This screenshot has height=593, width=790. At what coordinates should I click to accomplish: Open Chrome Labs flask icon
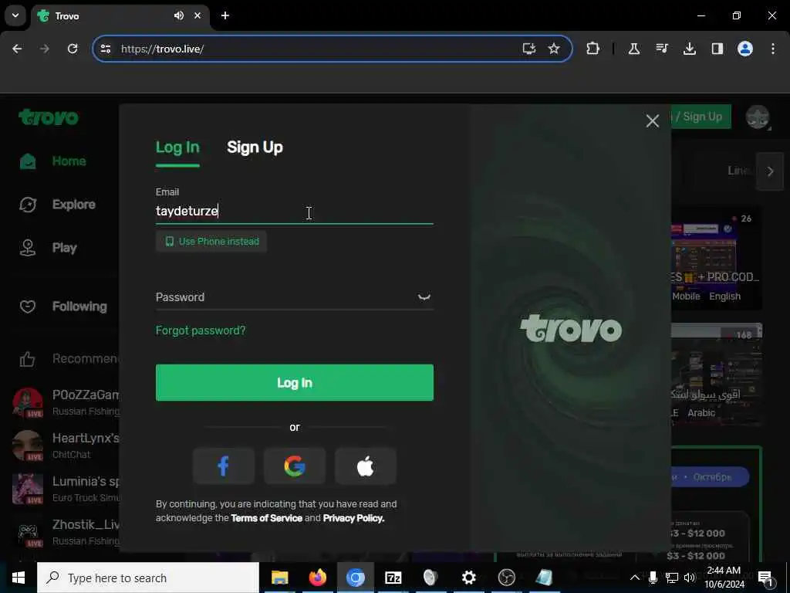click(634, 49)
